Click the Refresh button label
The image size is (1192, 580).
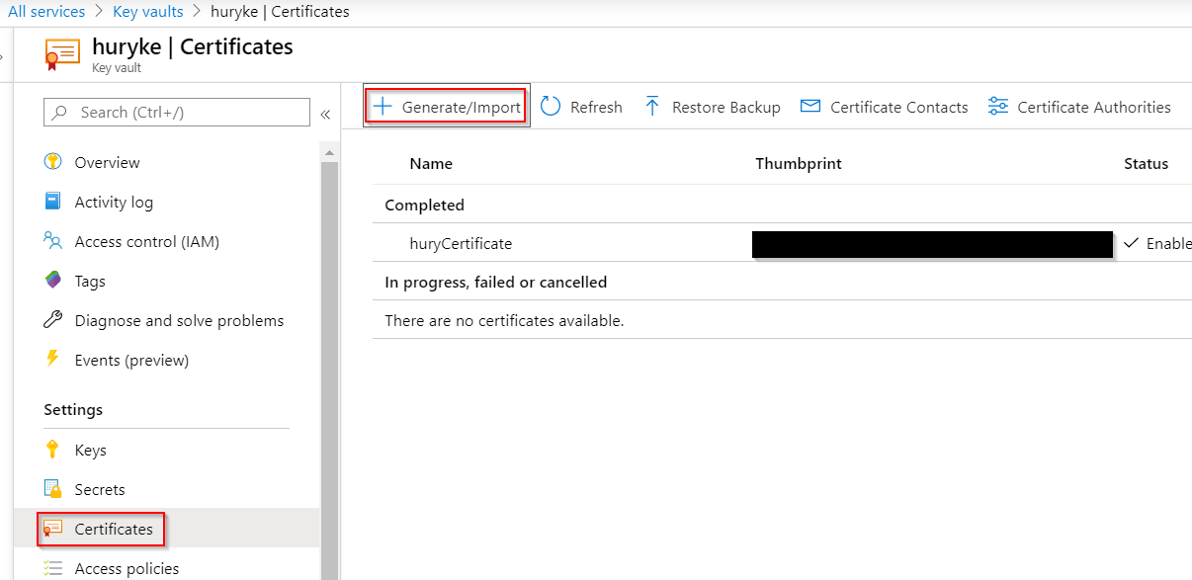596,107
